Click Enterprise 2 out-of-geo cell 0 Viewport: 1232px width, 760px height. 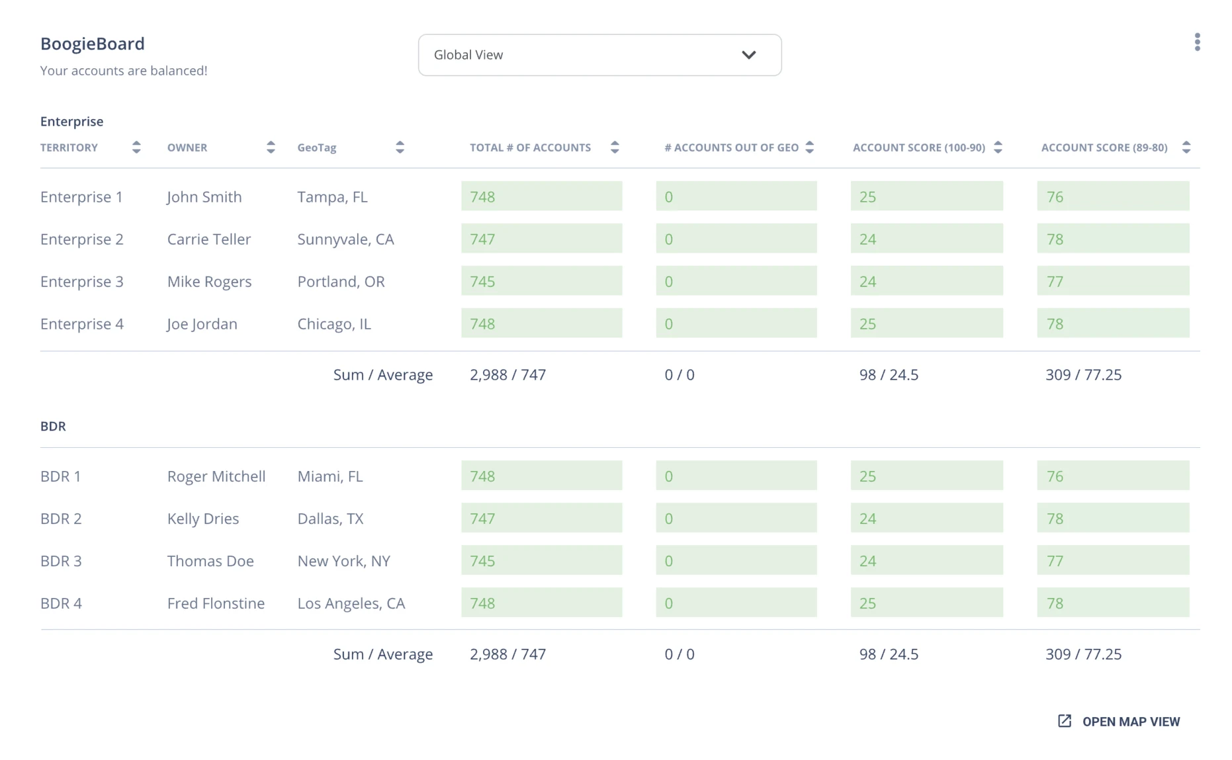coord(736,238)
